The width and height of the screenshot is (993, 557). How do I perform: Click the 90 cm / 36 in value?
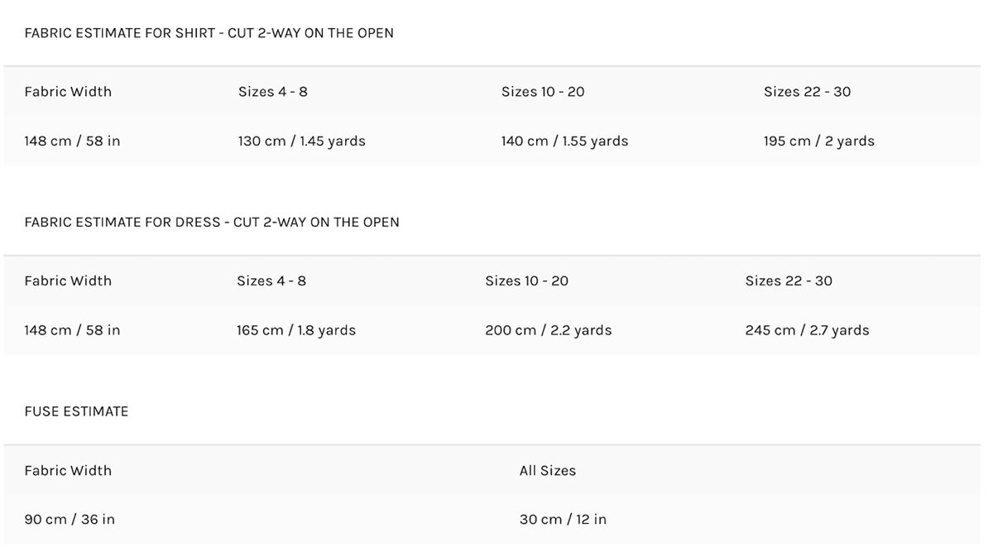point(70,519)
